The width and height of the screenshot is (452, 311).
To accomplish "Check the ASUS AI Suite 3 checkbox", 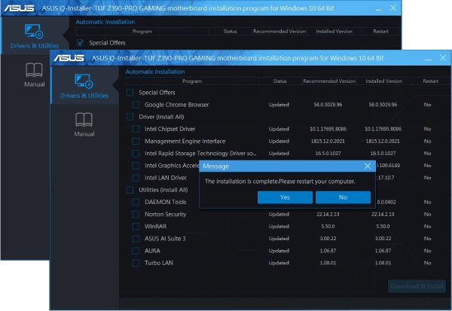I will click(x=136, y=239).
